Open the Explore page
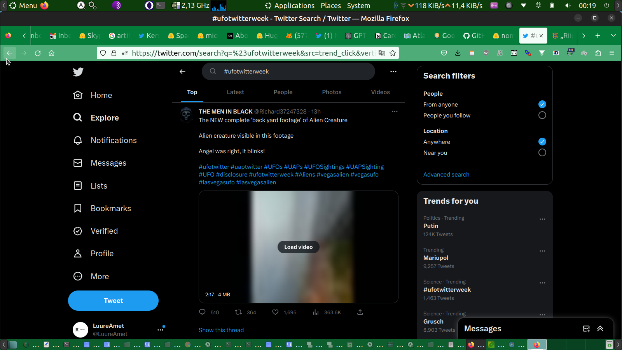The width and height of the screenshot is (622, 350). 96,118
